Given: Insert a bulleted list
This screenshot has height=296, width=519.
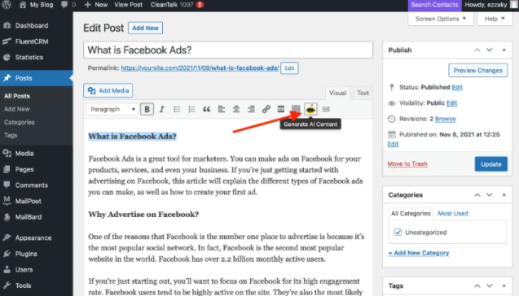Looking at the screenshot, I should pos(177,109).
